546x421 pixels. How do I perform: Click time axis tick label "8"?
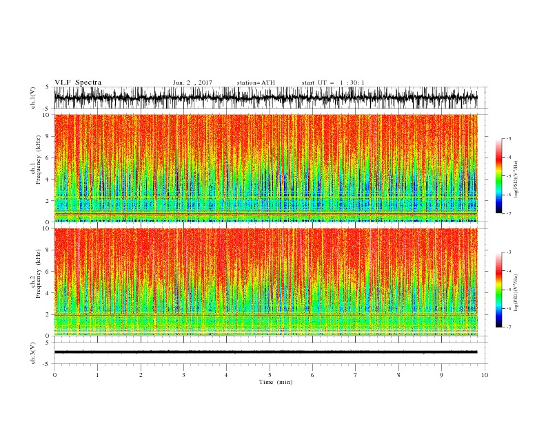coord(398,375)
